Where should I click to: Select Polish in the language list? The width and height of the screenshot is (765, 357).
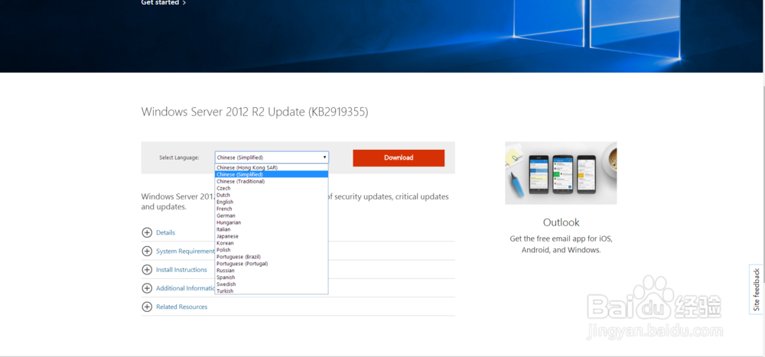pos(272,250)
